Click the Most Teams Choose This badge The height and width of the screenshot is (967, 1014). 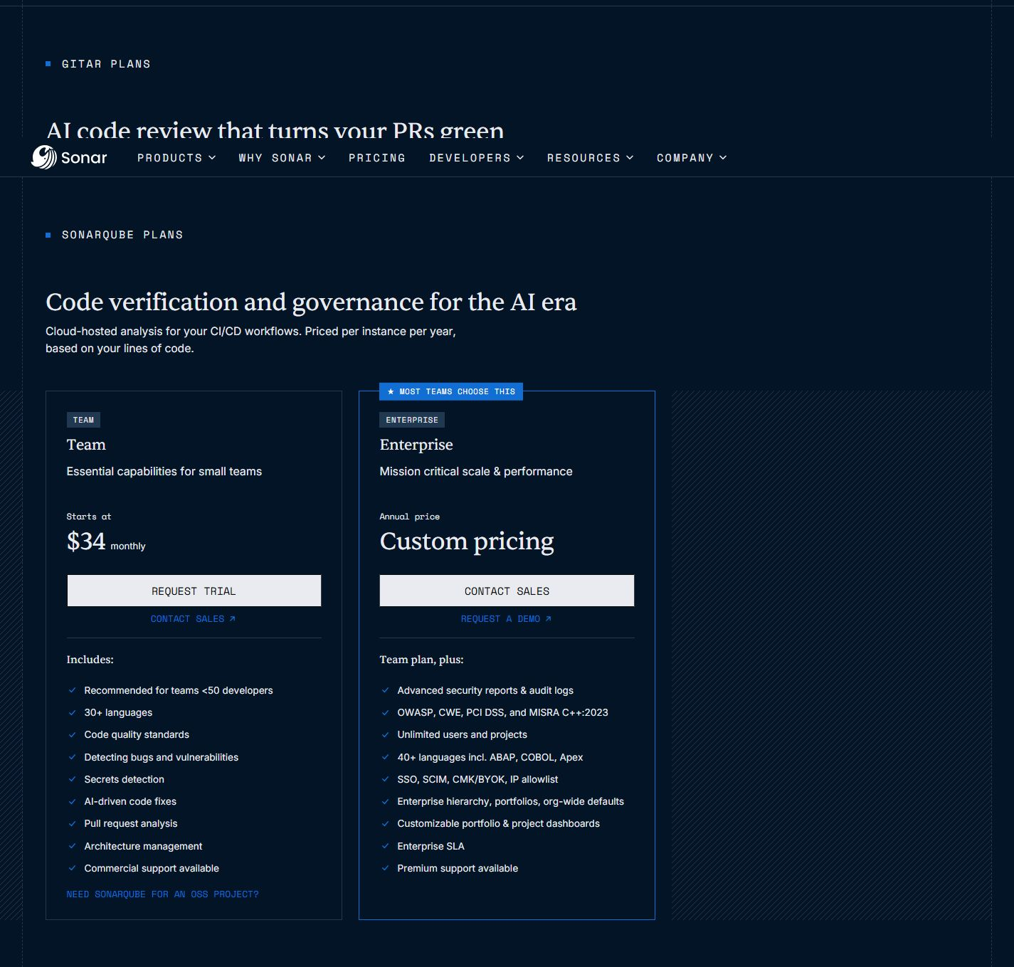pos(451,391)
